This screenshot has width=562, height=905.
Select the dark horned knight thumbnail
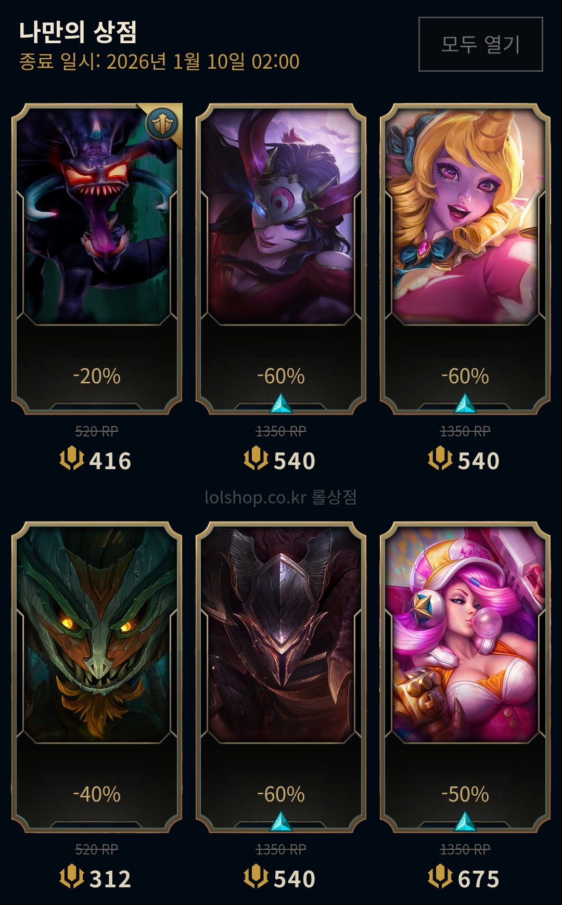[x=281, y=635]
